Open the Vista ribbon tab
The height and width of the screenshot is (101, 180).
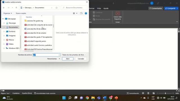pyautogui.click(x=99, y=8)
